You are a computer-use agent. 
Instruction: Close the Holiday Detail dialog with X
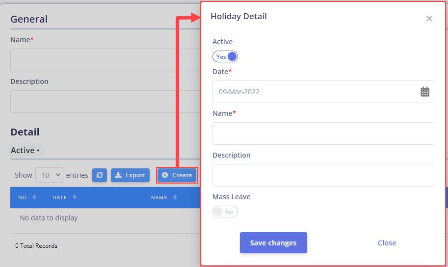tap(429, 19)
